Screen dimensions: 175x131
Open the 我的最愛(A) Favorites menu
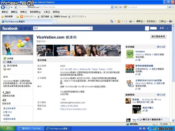35,12
